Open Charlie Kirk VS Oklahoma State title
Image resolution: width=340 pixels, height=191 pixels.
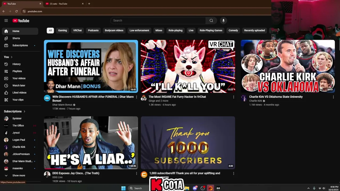(x=276, y=97)
